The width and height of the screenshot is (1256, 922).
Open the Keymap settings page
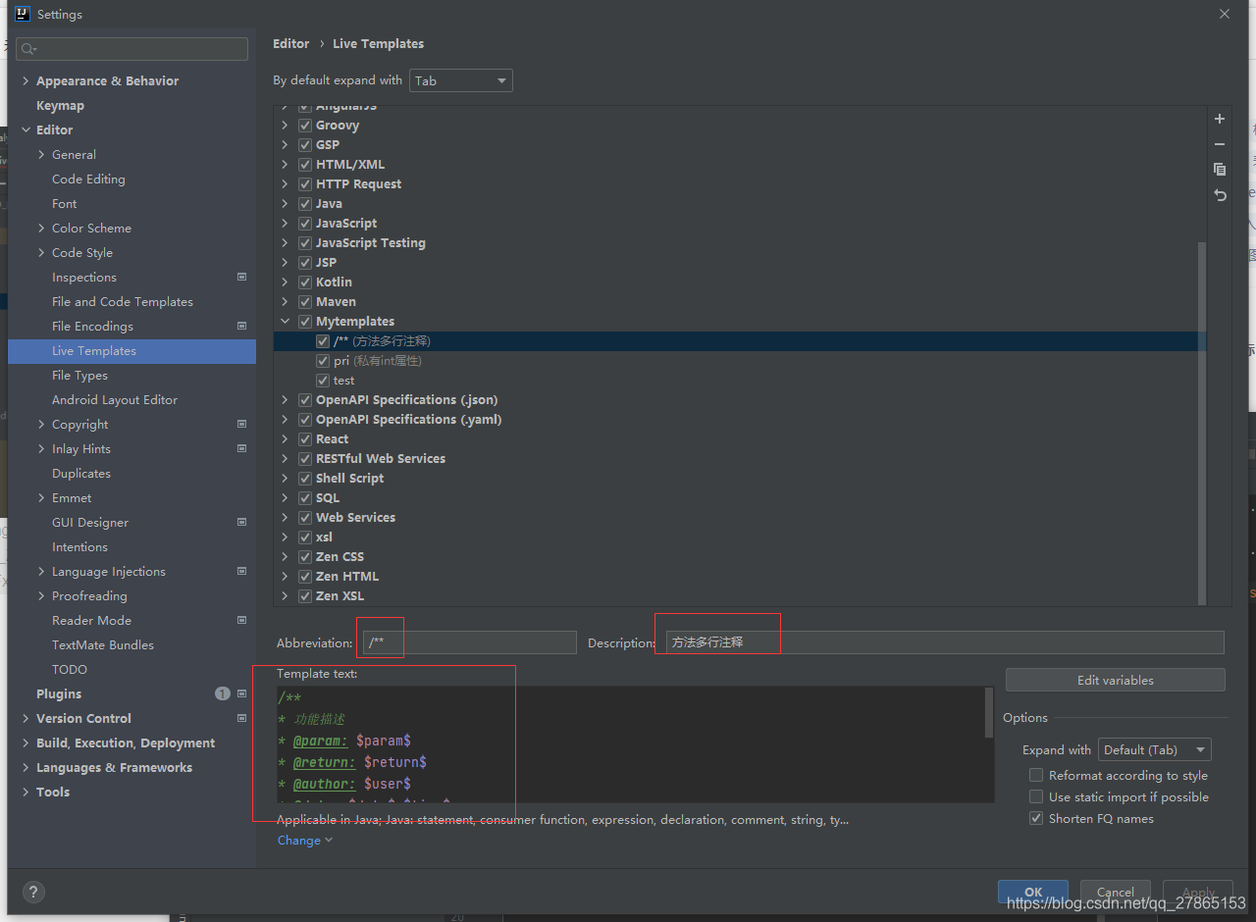pyautogui.click(x=60, y=105)
